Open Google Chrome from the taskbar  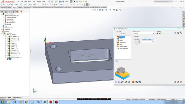pyautogui.click(x=26, y=102)
